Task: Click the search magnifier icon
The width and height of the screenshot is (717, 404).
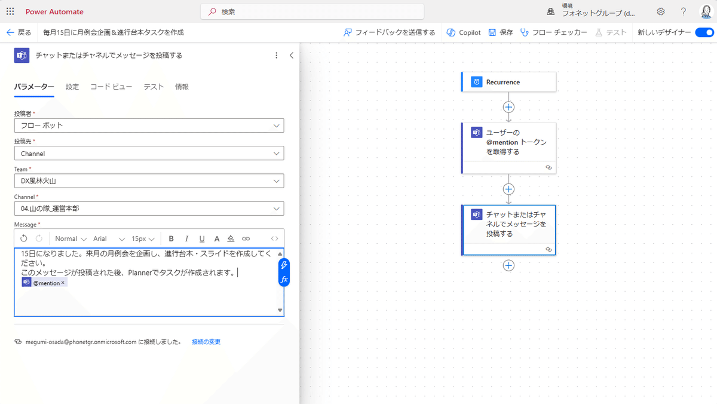Action: [213, 11]
